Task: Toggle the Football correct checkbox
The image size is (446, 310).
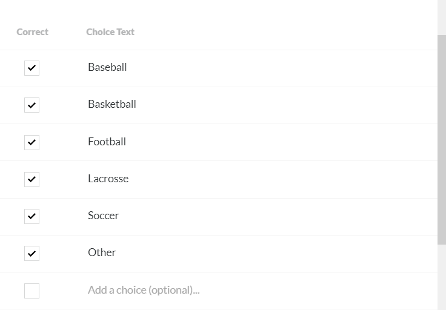Action: 32,142
